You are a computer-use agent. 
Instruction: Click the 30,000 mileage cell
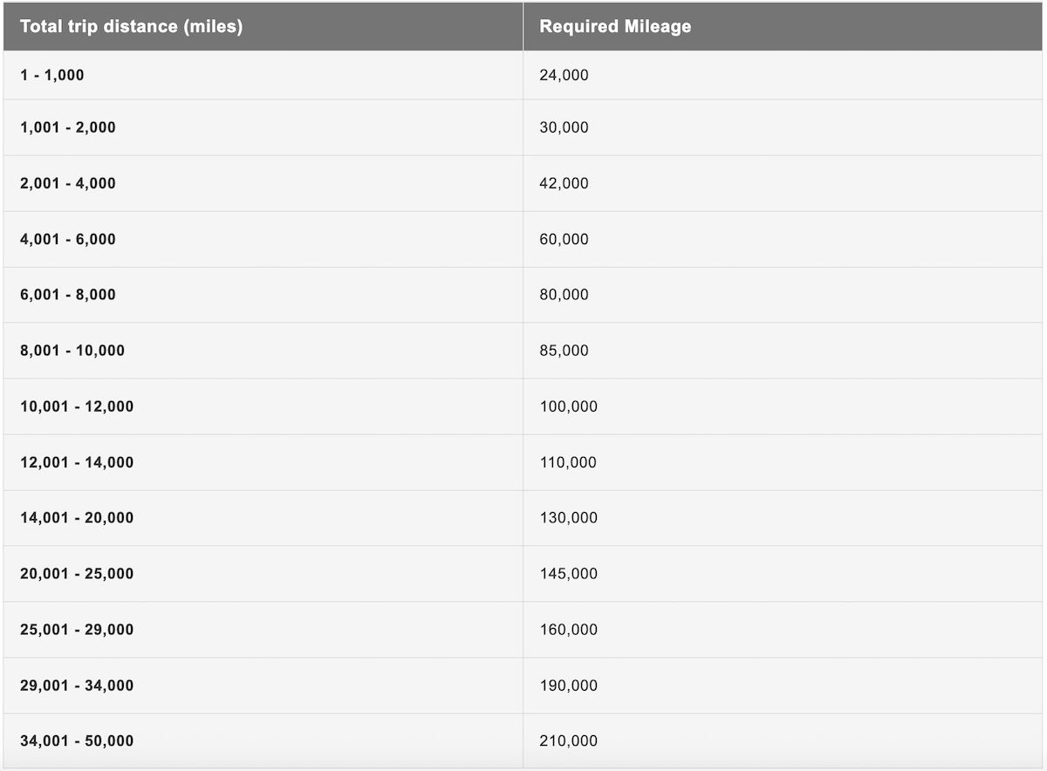(564, 127)
